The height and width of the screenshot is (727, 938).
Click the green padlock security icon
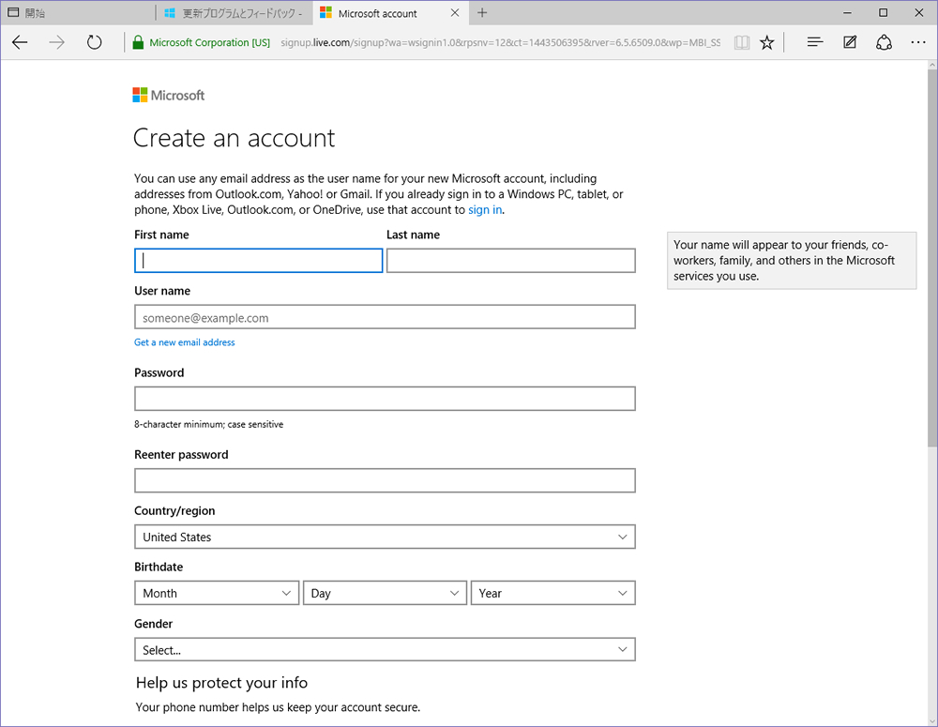pyautogui.click(x=138, y=42)
